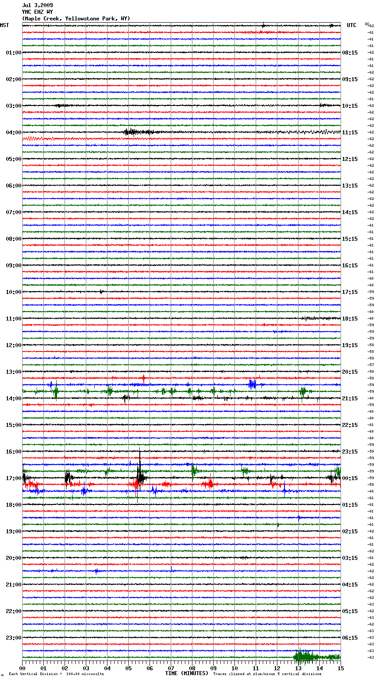The width and height of the screenshot is (376, 680).
Task: Click the "(Maple Creek, Yellowstone Park, WY)" title
Action: point(76,19)
